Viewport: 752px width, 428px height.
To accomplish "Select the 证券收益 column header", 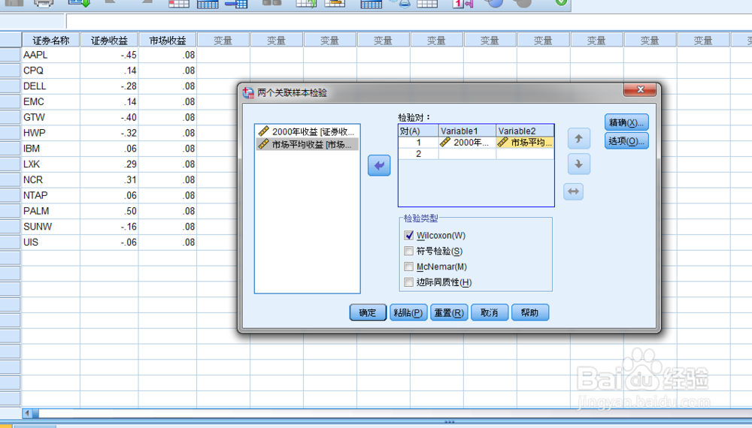I will pos(109,41).
